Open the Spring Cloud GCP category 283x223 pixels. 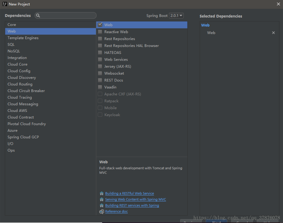coord(50,137)
